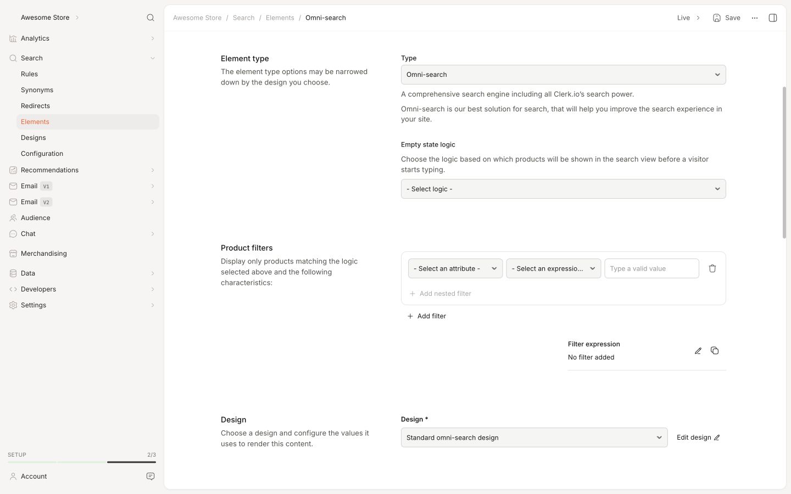This screenshot has width=791, height=494.
Task: Click the Settings gear icon
Action: [x=13, y=305]
